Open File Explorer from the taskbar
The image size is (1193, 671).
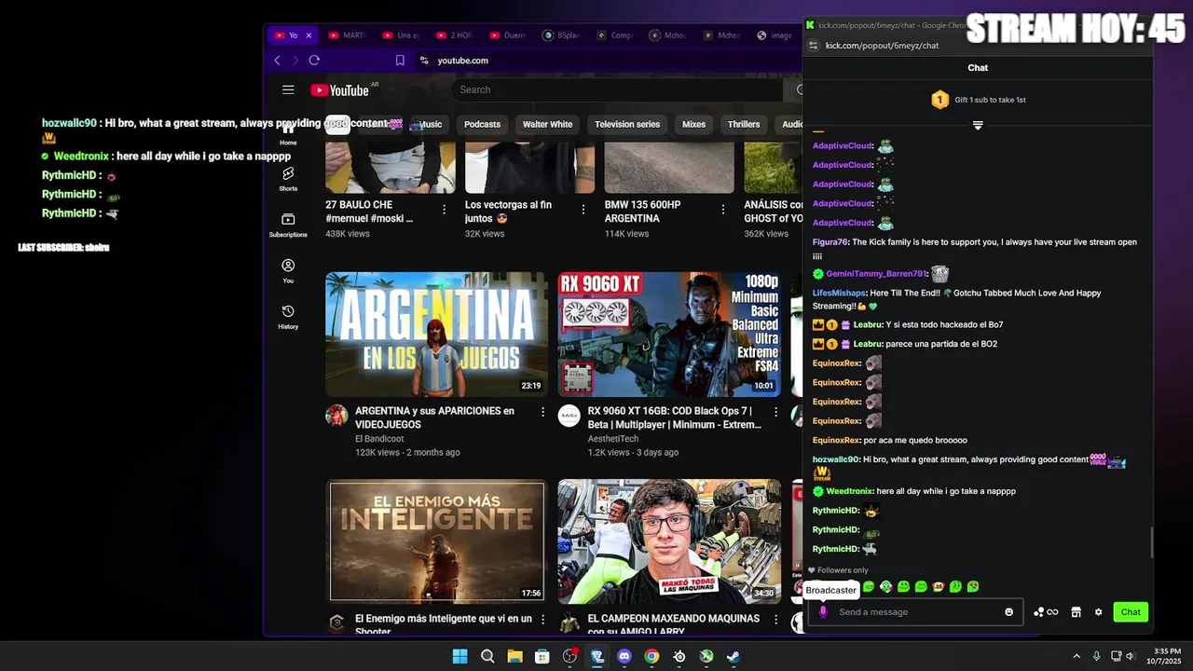pyautogui.click(x=514, y=656)
